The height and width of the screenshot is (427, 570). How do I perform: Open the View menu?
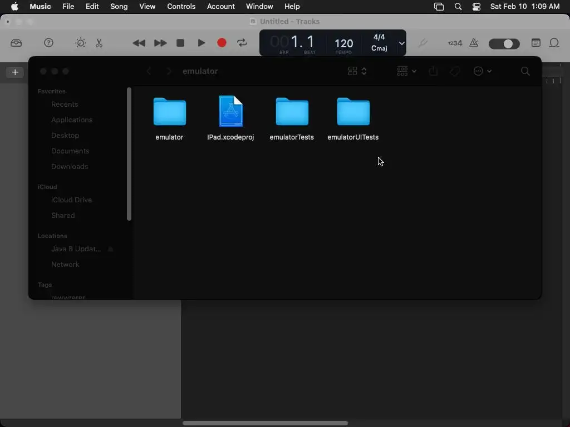[147, 7]
